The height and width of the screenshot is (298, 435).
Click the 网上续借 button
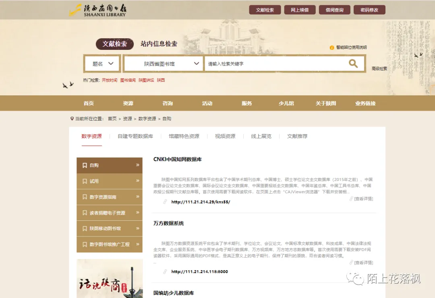pyautogui.click(x=300, y=10)
